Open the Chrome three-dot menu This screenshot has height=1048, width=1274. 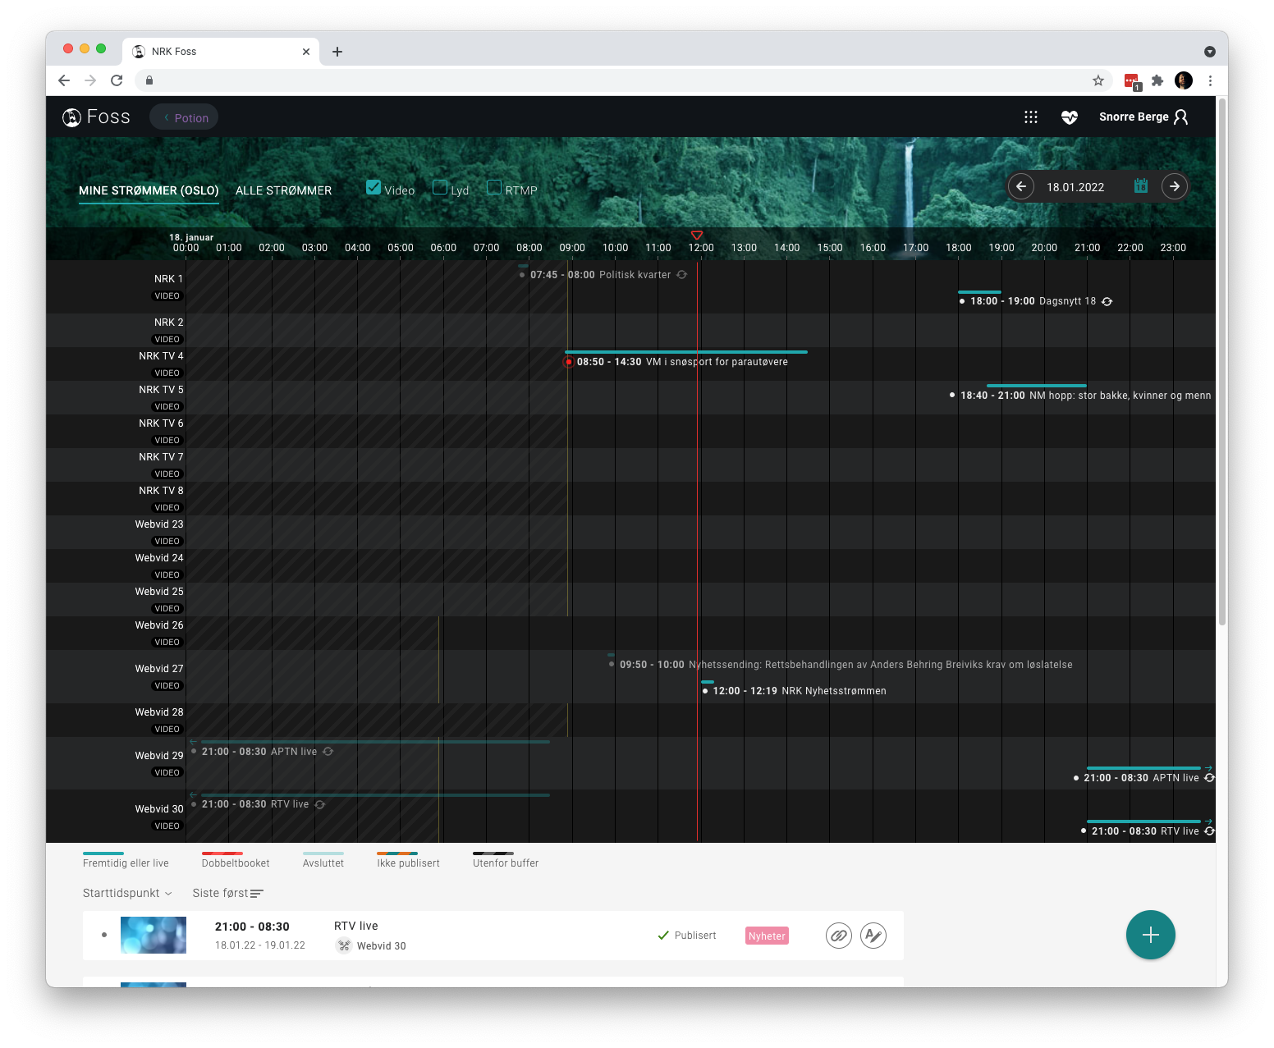[1210, 80]
